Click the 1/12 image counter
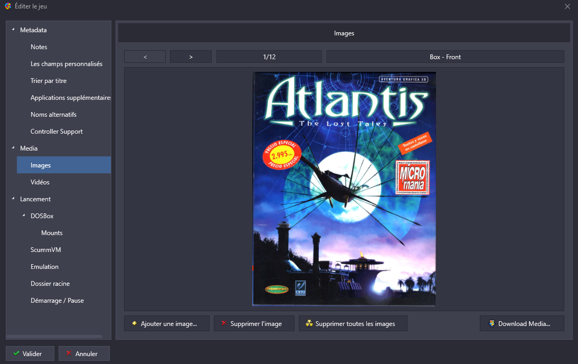The image size is (578, 364). point(269,57)
